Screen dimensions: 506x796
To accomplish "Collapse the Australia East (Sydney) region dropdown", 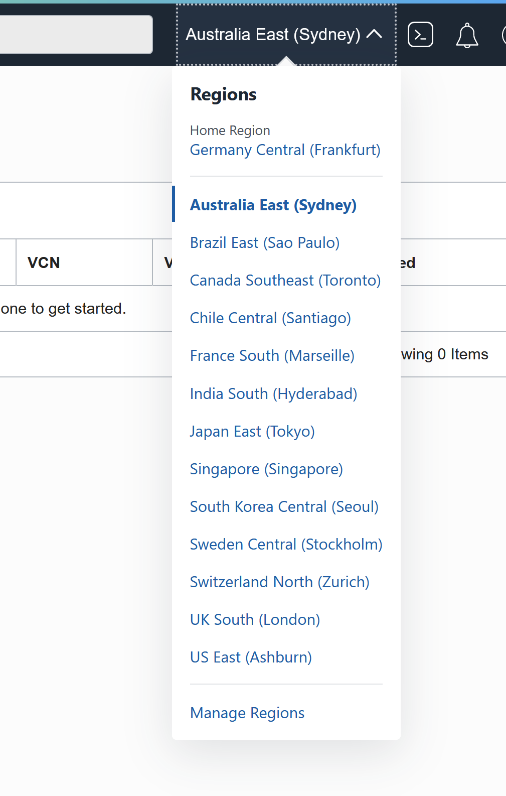I will point(286,35).
